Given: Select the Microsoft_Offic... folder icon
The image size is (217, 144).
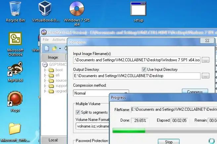Looking at the screenshot, I should point(15,132).
